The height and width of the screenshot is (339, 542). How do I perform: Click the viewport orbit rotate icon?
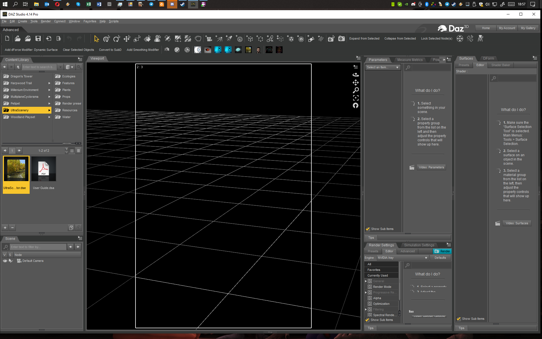click(x=356, y=75)
